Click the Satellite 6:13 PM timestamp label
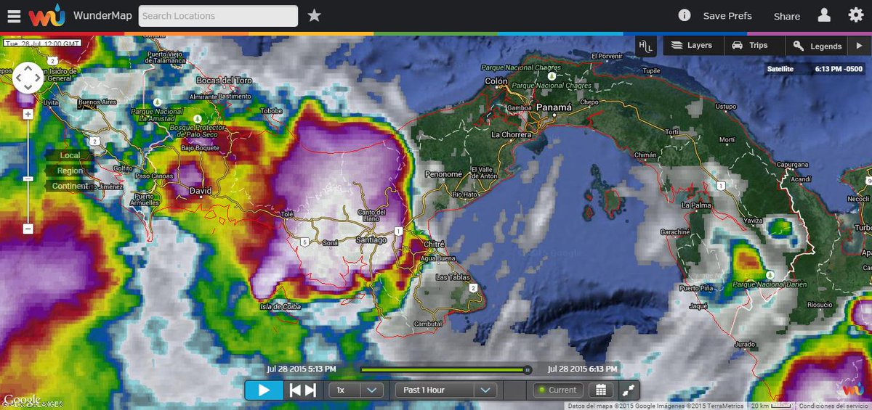The width and height of the screenshot is (872, 410). pos(815,70)
